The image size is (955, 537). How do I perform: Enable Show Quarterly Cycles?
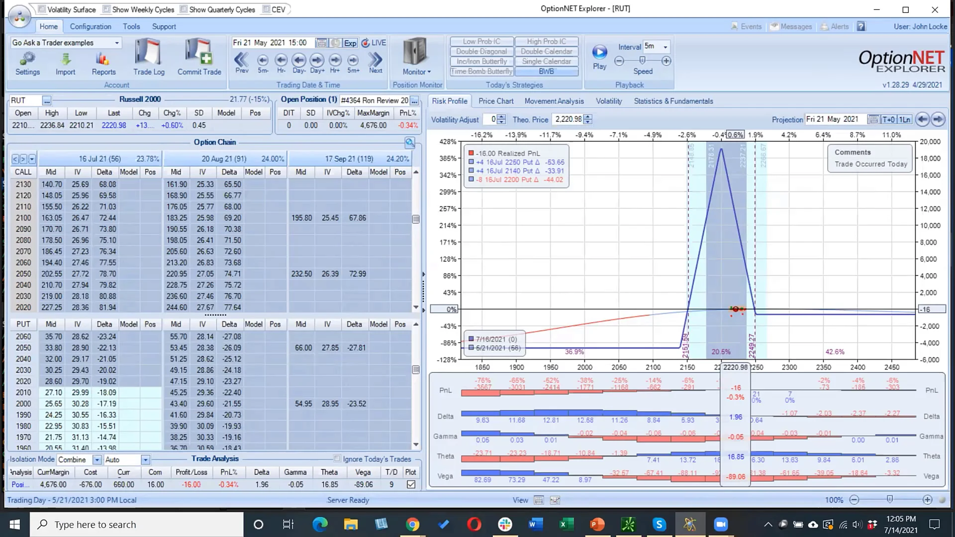[184, 9]
